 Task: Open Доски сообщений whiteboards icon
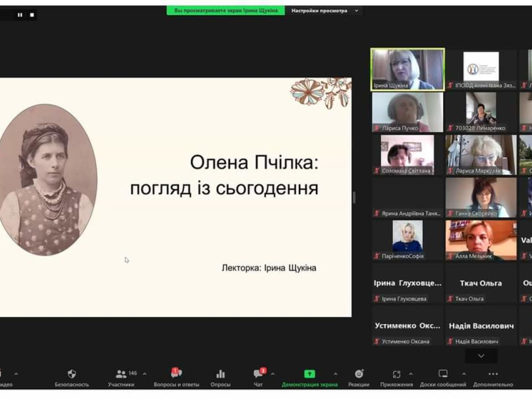(x=443, y=375)
